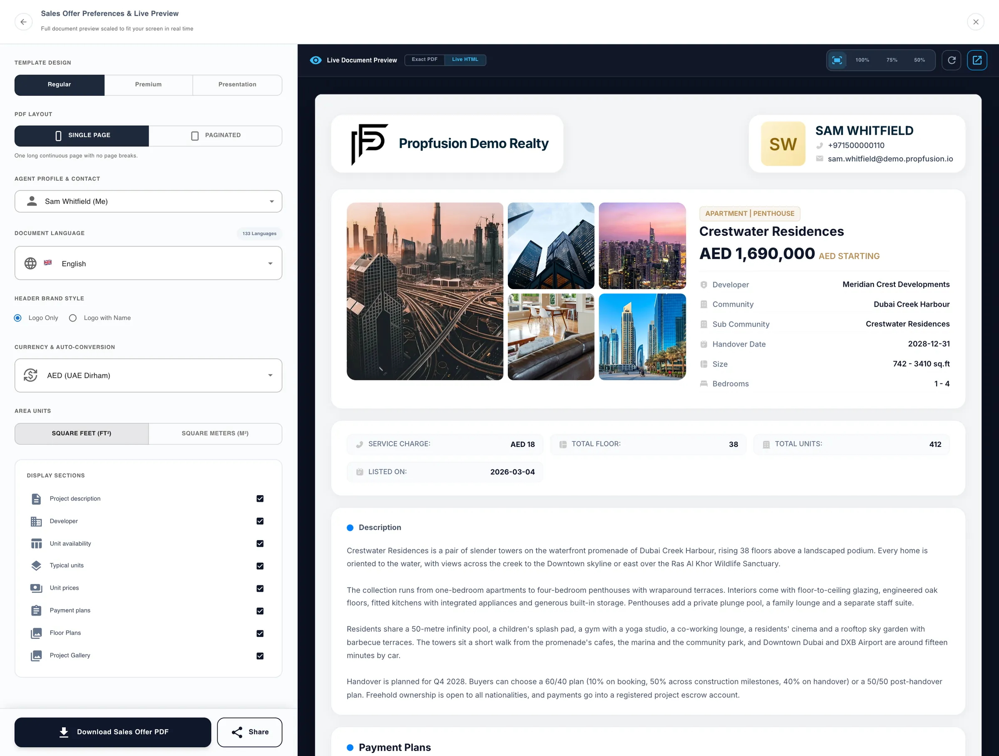Click the Floor Plans image icon
This screenshot has width=999, height=756.
(x=36, y=633)
